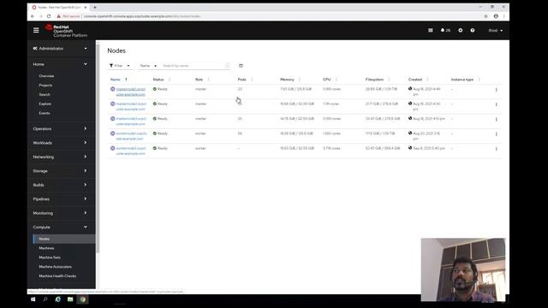Screen dimensions: 548x308
Task: Go to Projects under Home
Action: coord(45,86)
